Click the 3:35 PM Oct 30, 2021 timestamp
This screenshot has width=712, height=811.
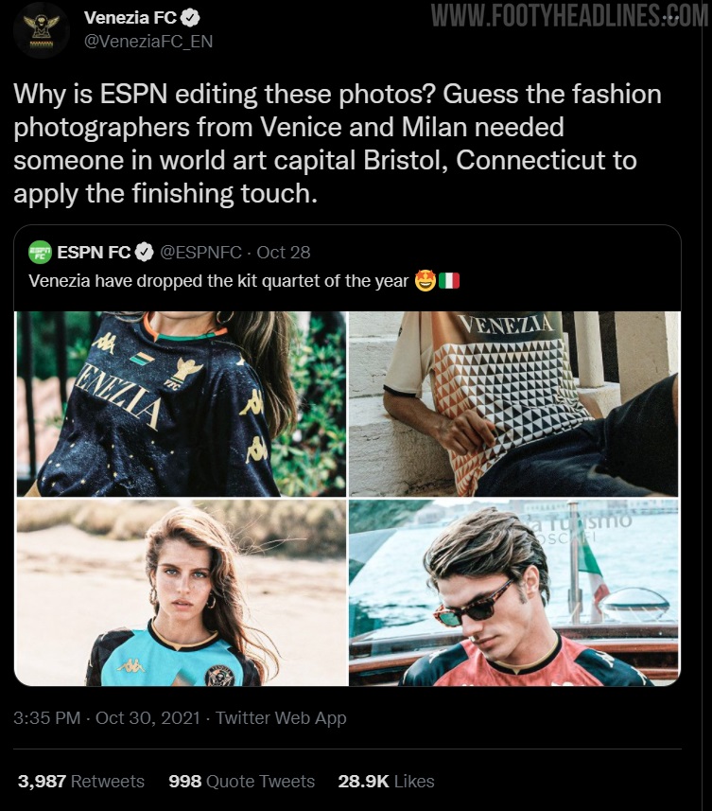click(107, 718)
